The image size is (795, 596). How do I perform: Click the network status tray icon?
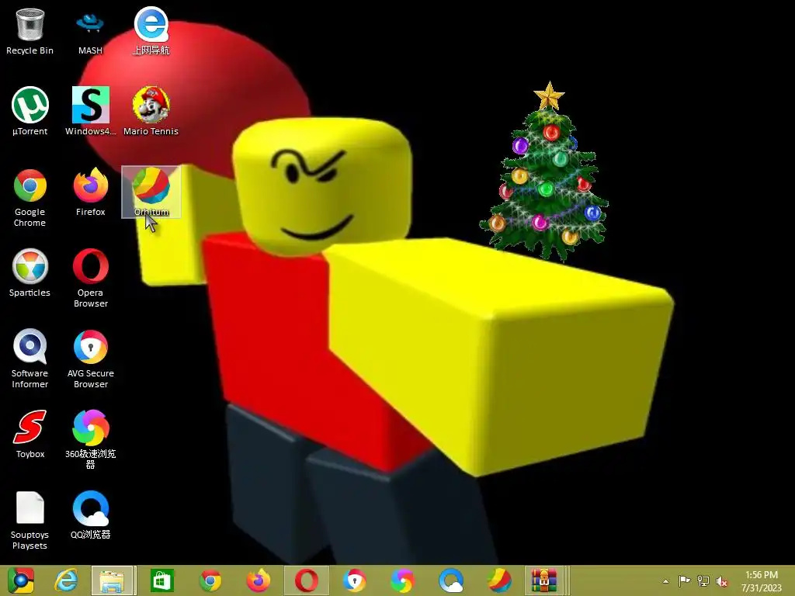[703, 580]
